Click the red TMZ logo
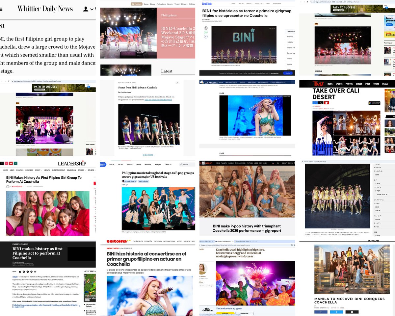This screenshot has height=316, width=395. (x=318, y=84)
